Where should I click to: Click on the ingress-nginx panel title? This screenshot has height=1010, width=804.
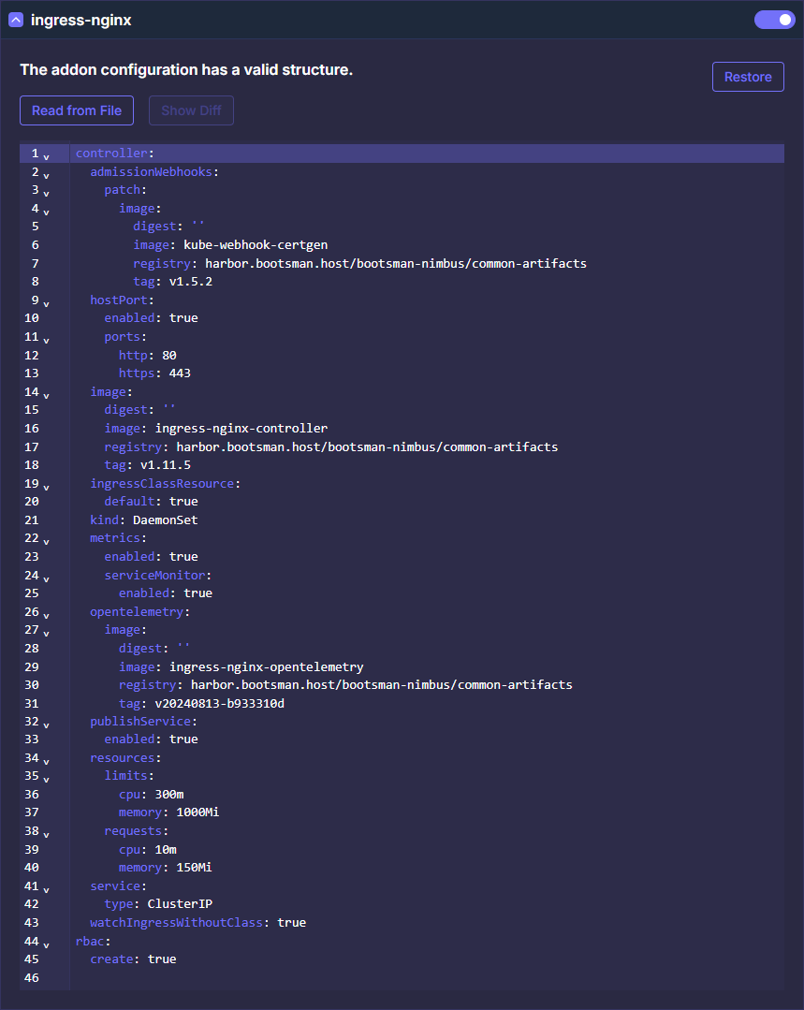point(80,20)
